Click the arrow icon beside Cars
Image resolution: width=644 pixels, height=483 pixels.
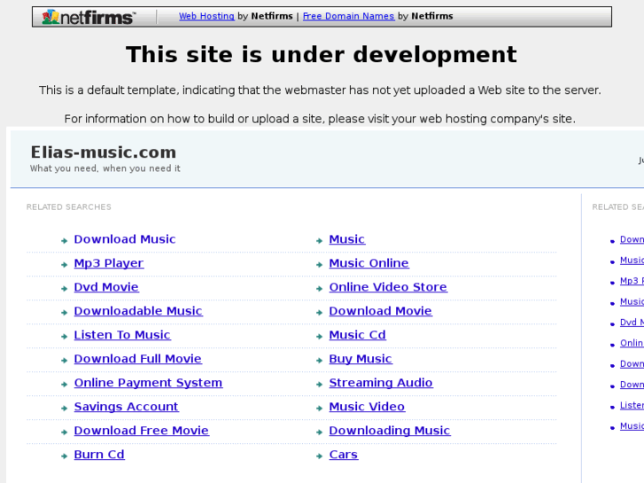click(320, 456)
